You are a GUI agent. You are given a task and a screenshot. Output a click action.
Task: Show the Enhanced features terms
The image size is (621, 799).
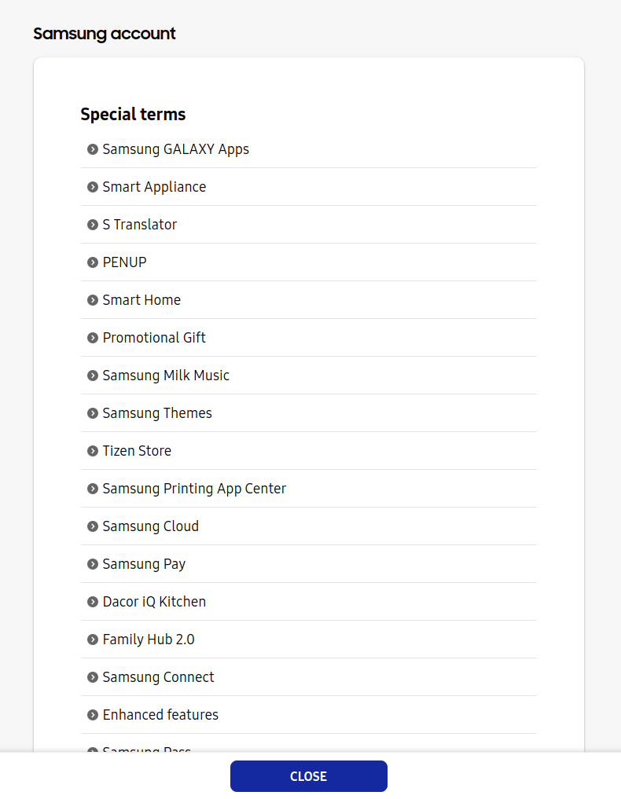tap(160, 715)
